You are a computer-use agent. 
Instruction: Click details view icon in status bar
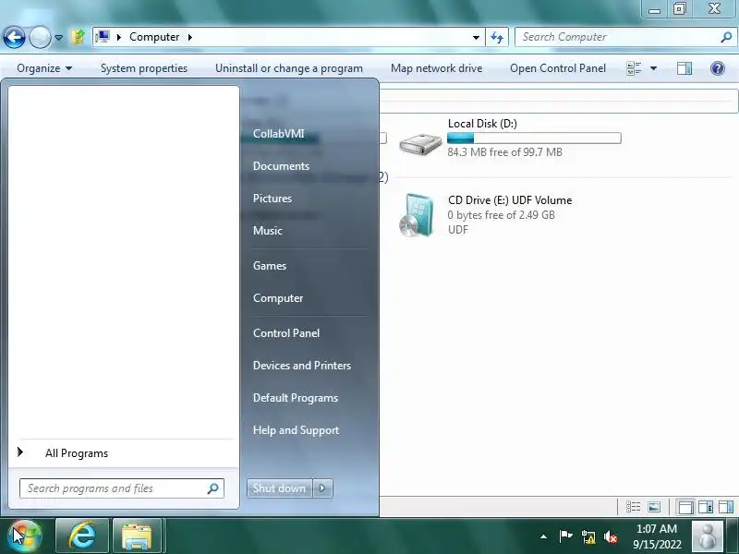[633, 507]
